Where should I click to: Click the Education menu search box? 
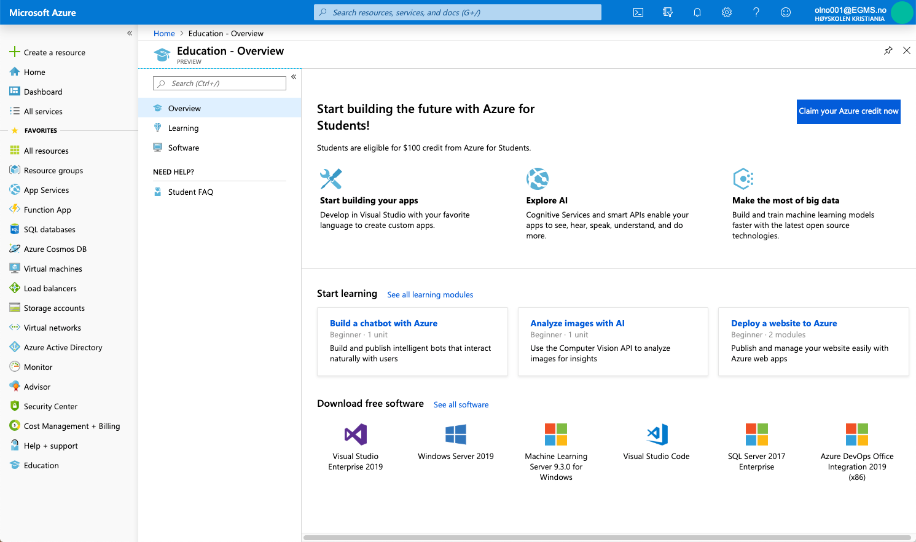219,83
